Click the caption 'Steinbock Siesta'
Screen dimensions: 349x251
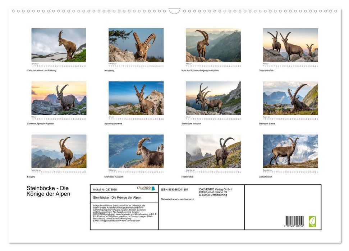click(x=267, y=123)
